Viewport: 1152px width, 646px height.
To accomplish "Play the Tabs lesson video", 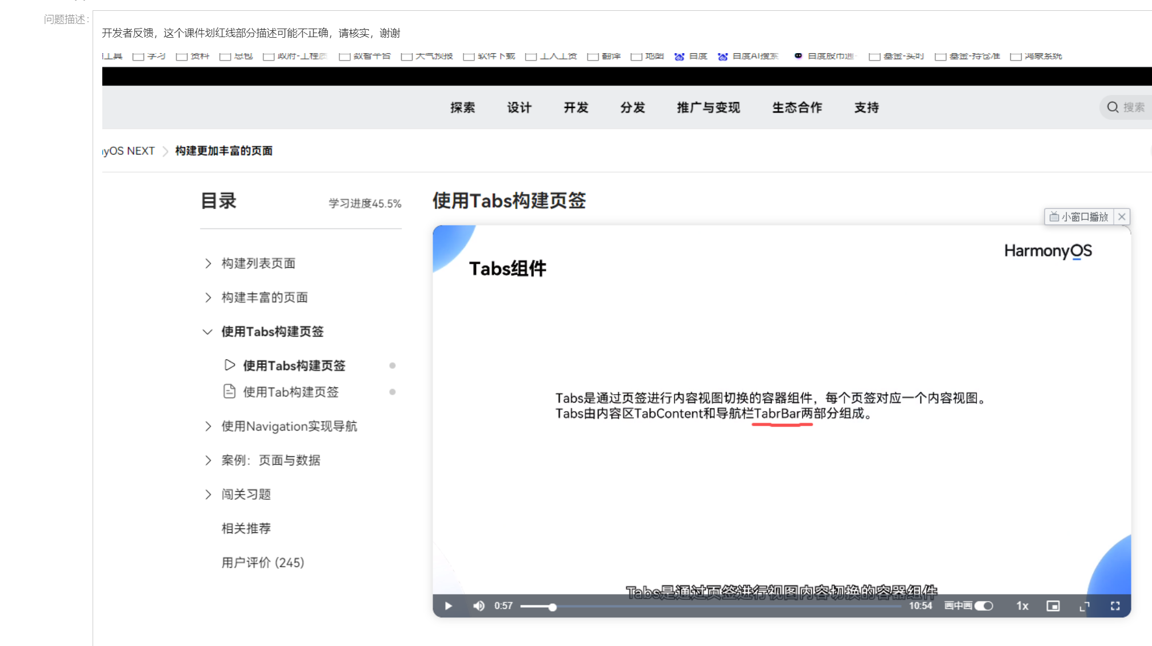I will 449,606.
